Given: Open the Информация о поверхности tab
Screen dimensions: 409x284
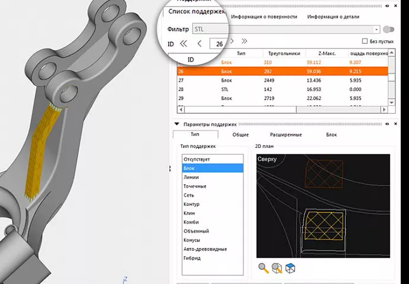Looking at the screenshot, I should point(264,17).
